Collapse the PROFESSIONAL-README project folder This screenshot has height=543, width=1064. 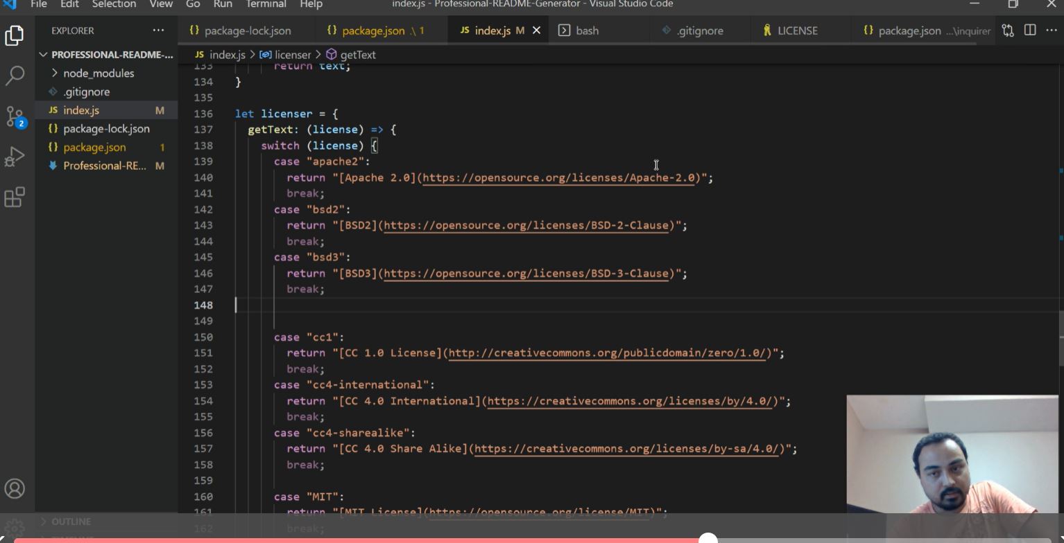pyautogui.click(x=108, y=55)
